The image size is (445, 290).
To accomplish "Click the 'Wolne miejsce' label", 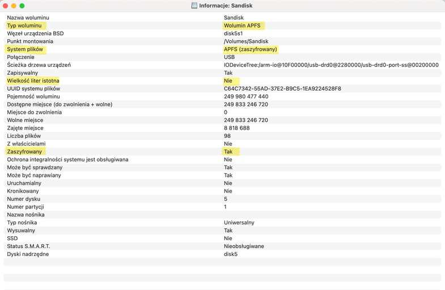I will pos(25,120).
